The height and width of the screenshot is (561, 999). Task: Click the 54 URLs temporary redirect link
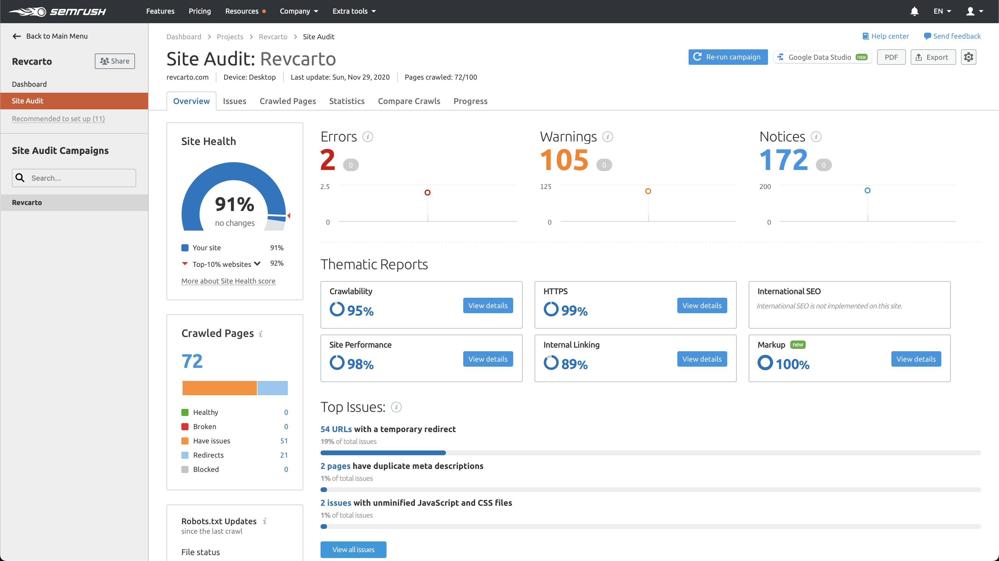pos(335,429)
